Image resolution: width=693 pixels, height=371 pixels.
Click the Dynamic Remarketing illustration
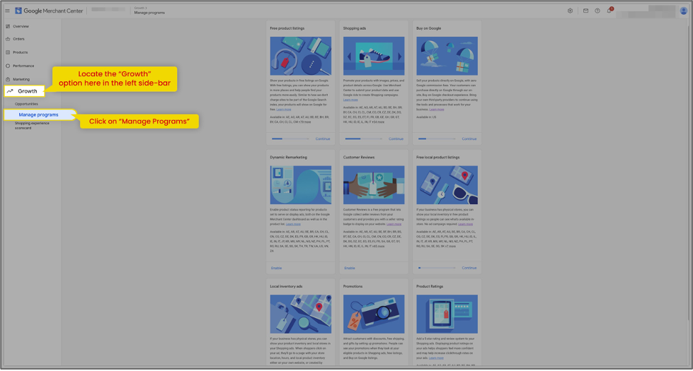(x=301, y=185)
